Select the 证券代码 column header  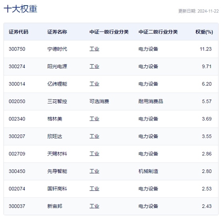point(18,32)
